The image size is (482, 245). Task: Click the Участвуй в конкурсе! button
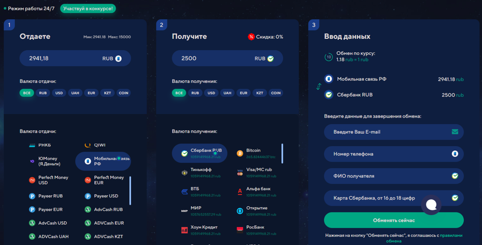point(88,9)
